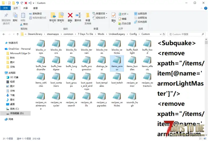Click Select All in the ribbon
The image size is (208, 141).
coord(140,14)
